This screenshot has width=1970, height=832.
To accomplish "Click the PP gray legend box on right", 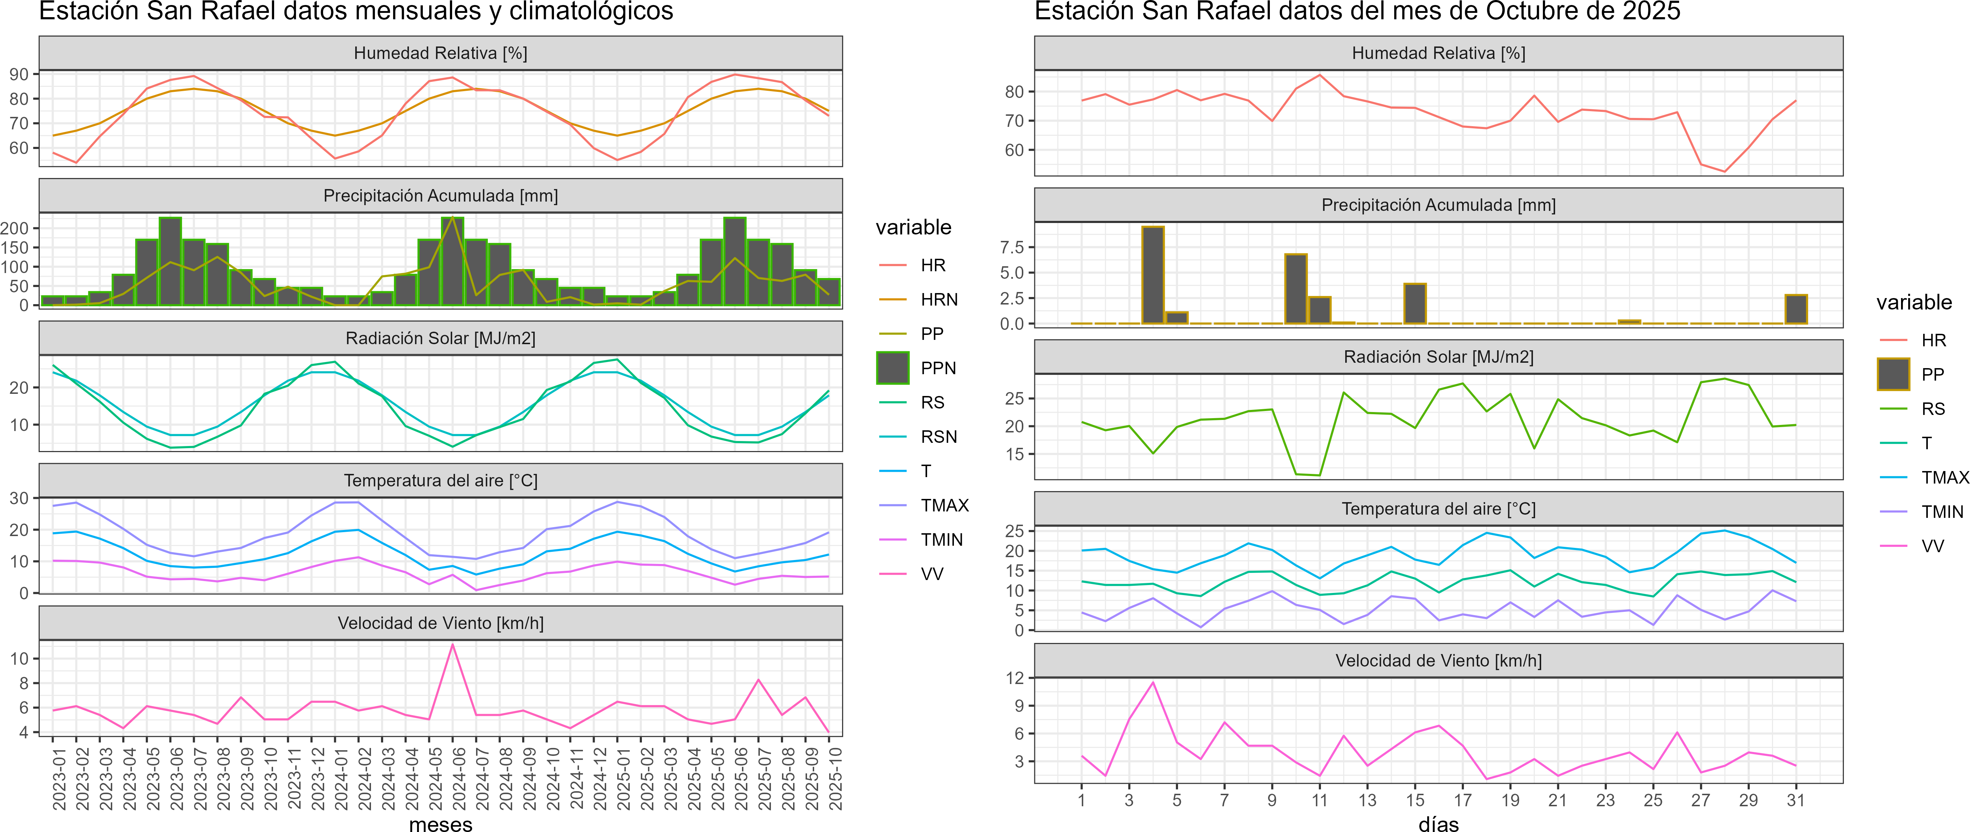I will point(1894,375).
